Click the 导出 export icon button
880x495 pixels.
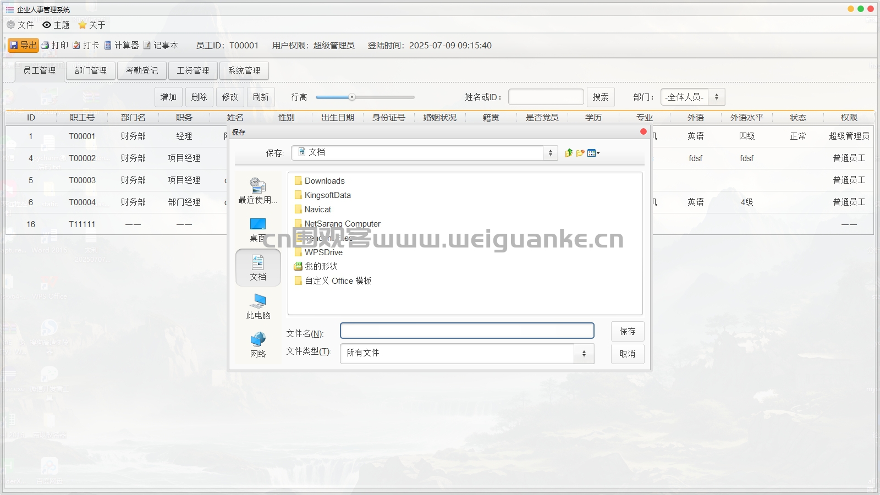pyautogui.click(x=23, y=46)
